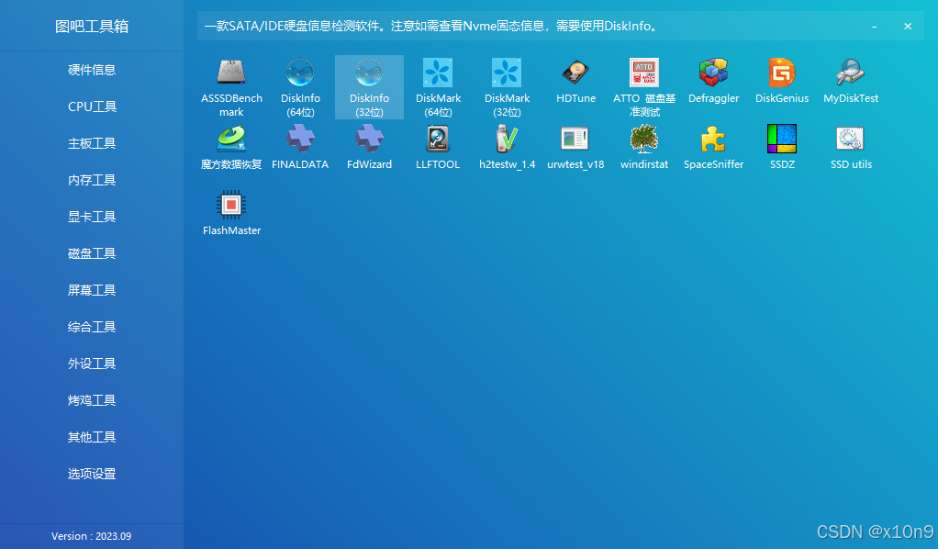Launch the Defraggler tool

pos(713,81)
